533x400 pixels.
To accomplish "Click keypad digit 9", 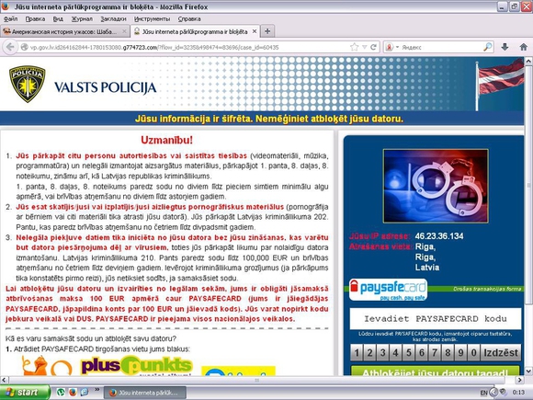I will (x=460, y=353).
